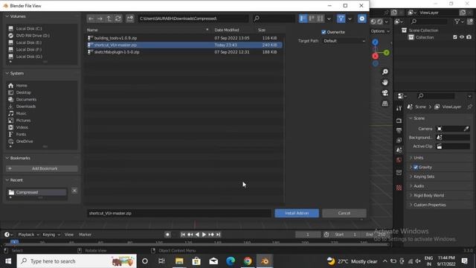Image resolution: width=476 pixels, height=268 pixels.
Task: Toggle auto keying record button
Action: (x=167, y=234)
